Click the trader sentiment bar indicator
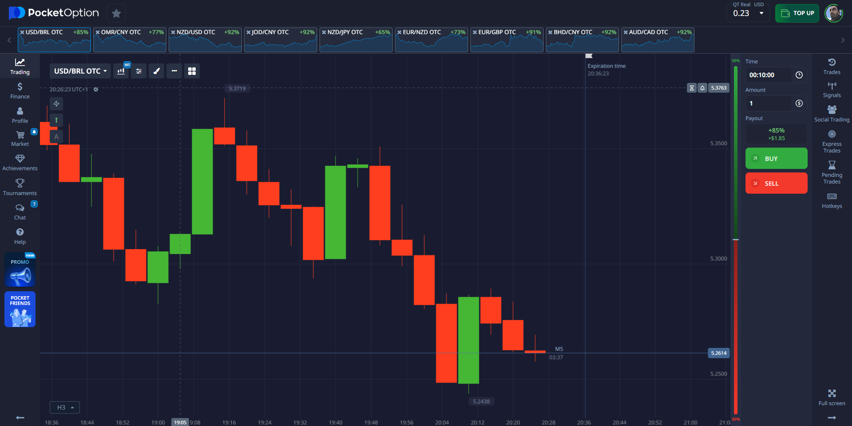Image resolution: width=852 pixels, height=426 pixels. coord(735,239)
